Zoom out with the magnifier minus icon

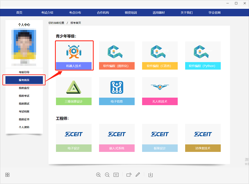pos(107,175)
